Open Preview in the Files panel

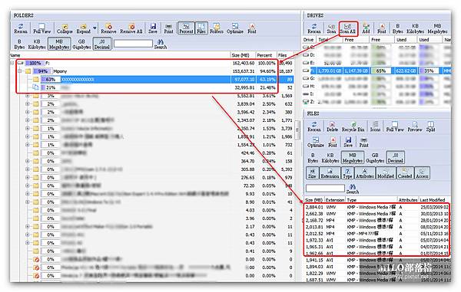(x=415, y=126)
